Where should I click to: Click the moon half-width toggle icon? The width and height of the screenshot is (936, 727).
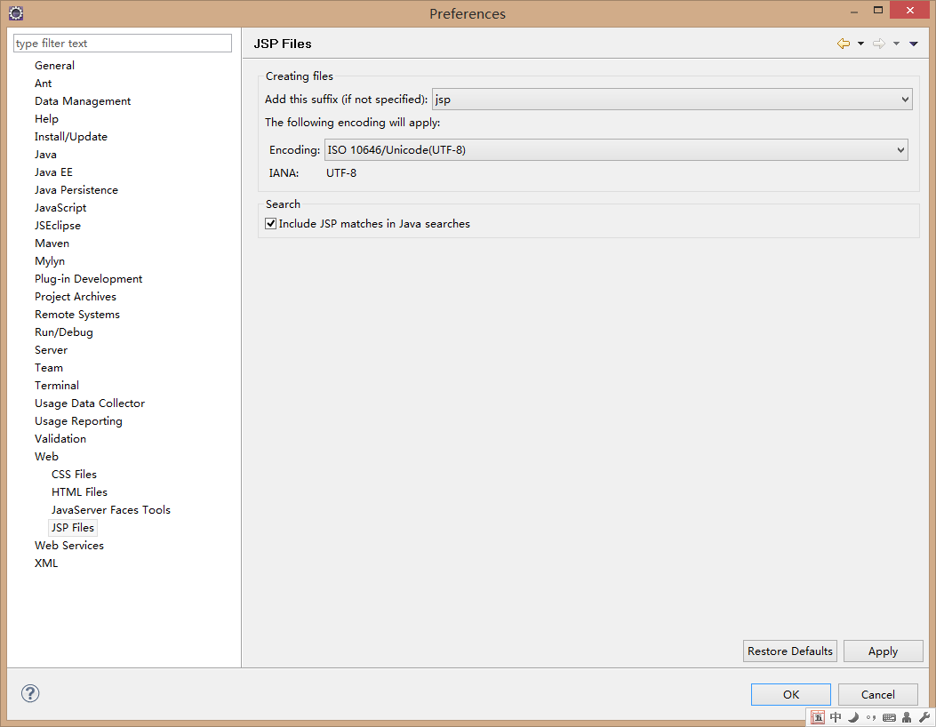click(x=853, y=717)
